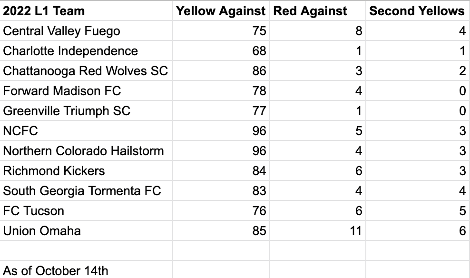Select the Chattanooga Red Wolves SC cell
This screenshot has width=470, height=278.
click(86, 71)
